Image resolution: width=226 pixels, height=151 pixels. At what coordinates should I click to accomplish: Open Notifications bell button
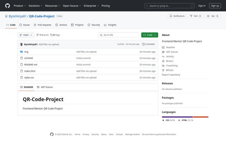coord(177,16)
